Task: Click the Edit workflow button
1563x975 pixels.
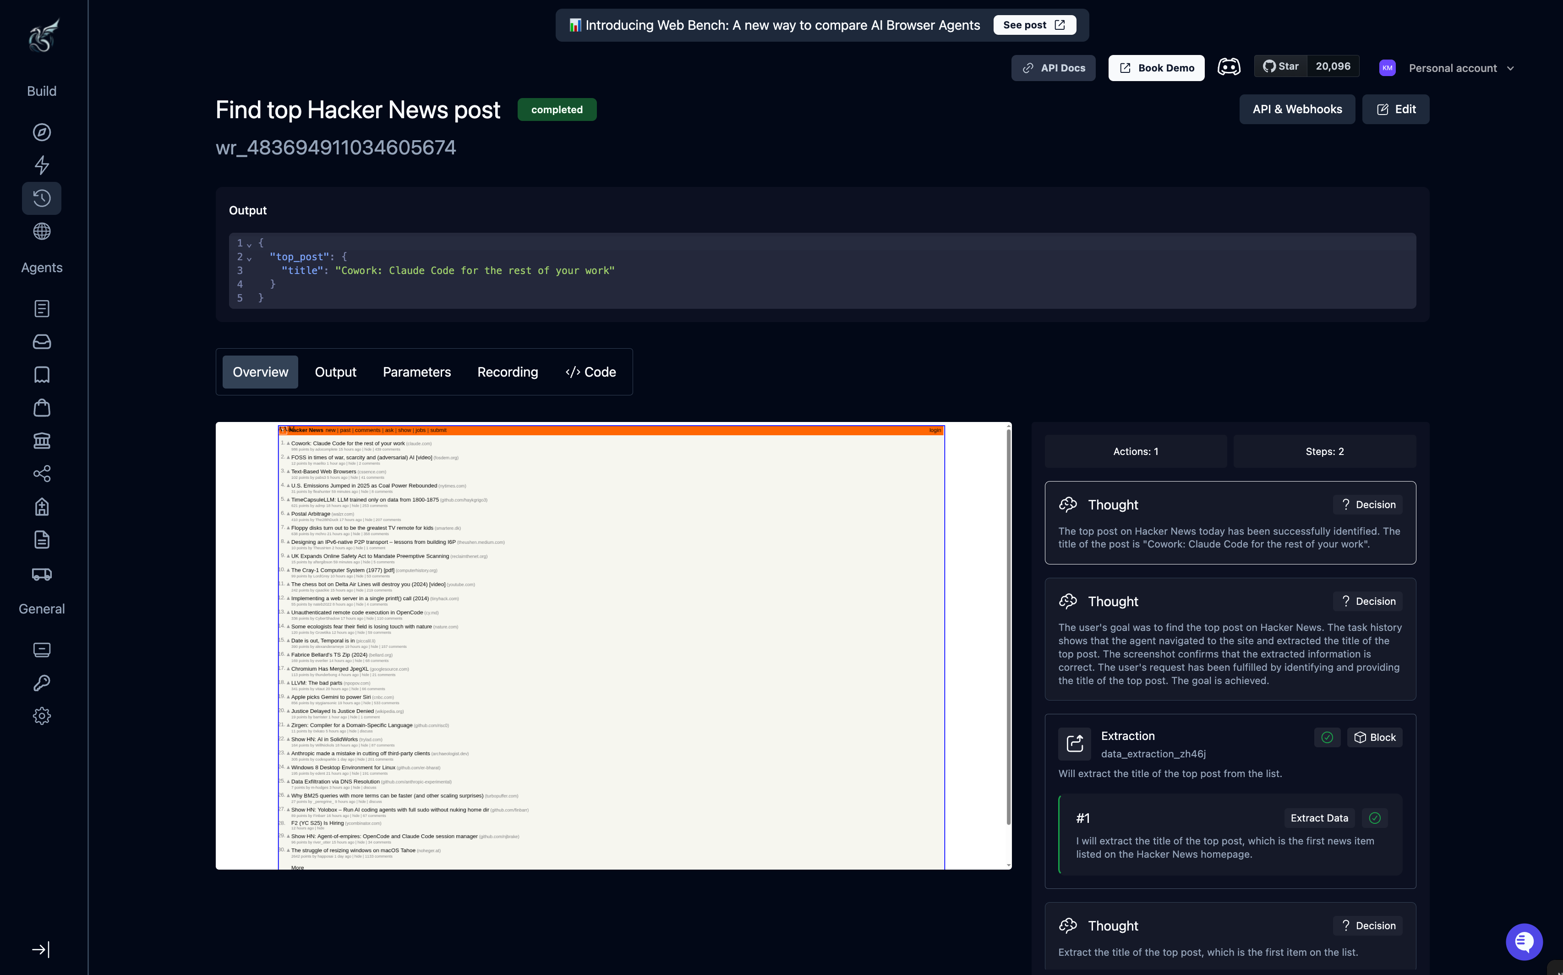Action: 1395,109
